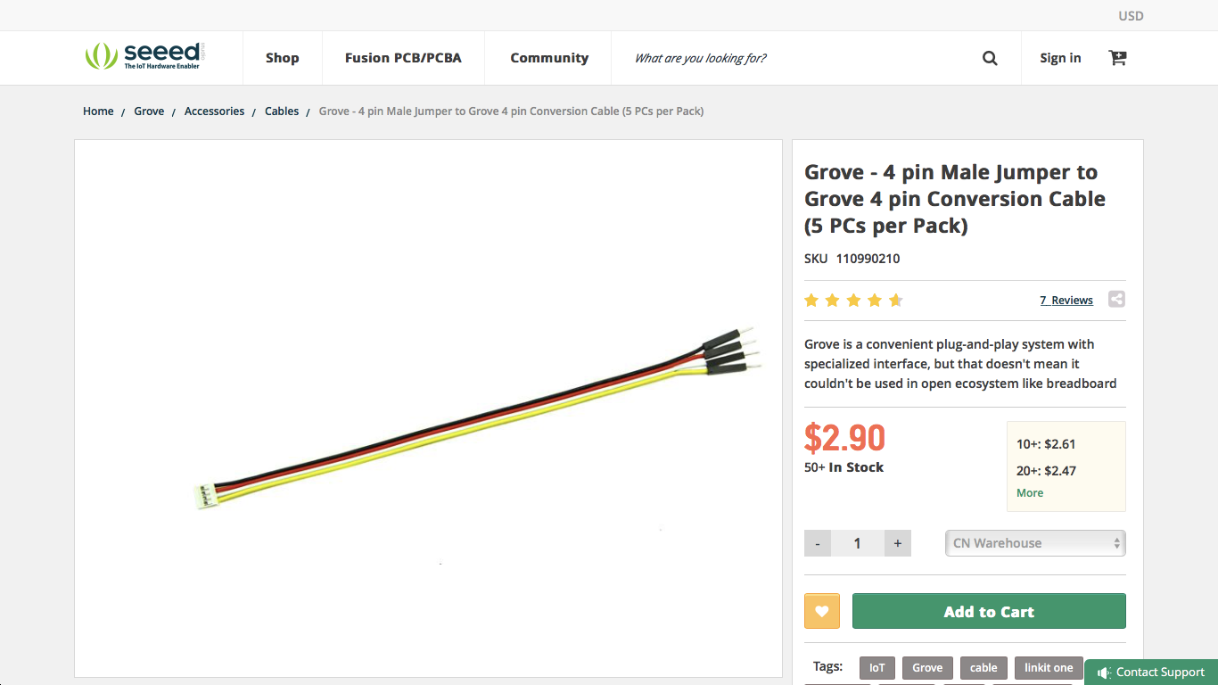Click the search input field
This screenshot has width=1218, height=685.
pos(794,58)
